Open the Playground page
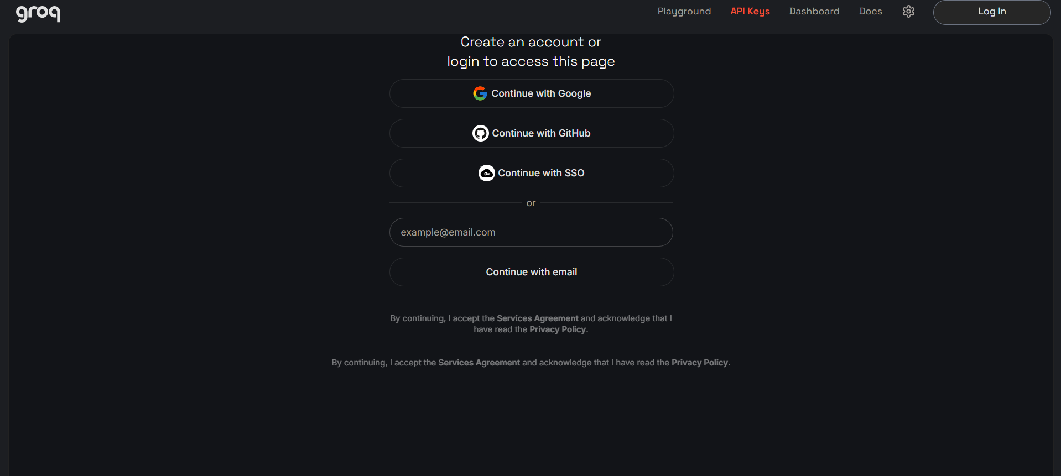The image size is (1061, 476). click(684, 11)
